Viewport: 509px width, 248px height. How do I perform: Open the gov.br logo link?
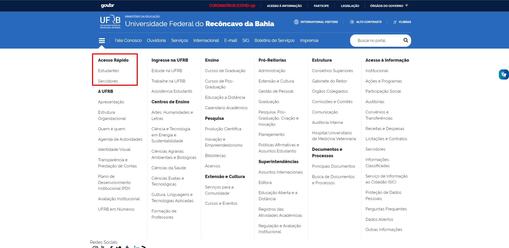pos(108,6)
